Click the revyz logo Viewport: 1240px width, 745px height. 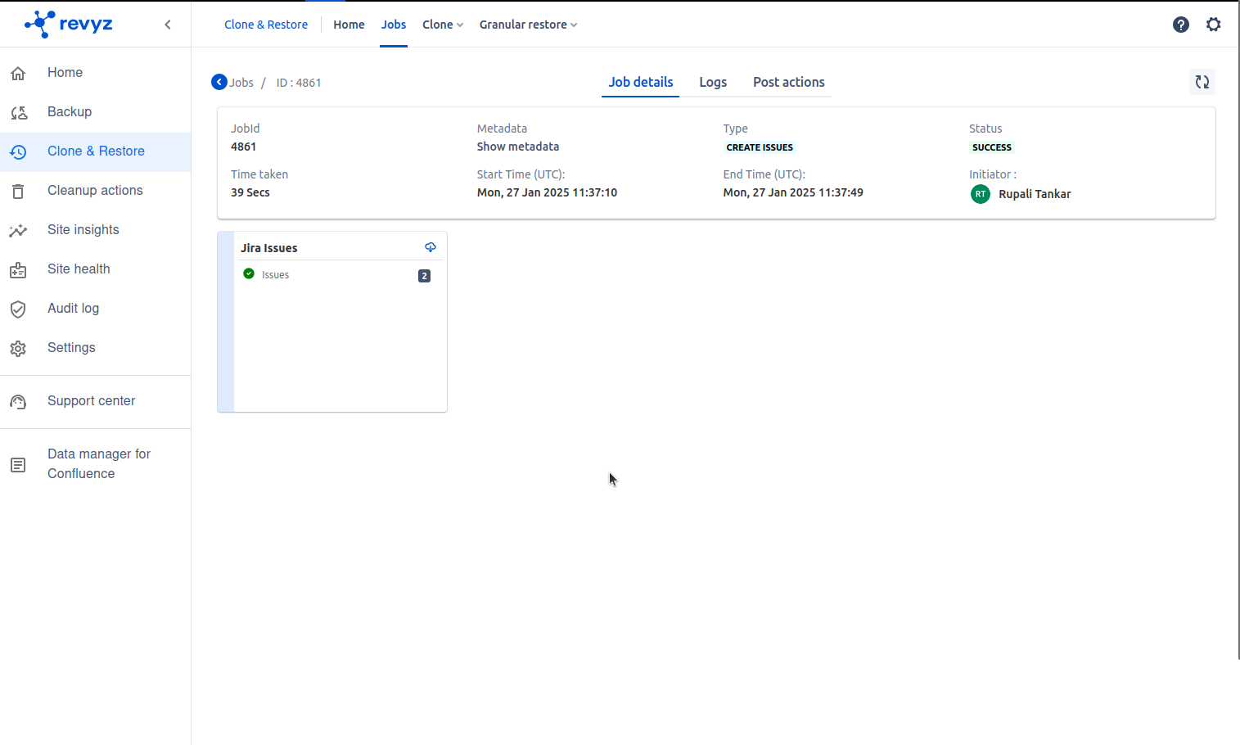point(70,24)
